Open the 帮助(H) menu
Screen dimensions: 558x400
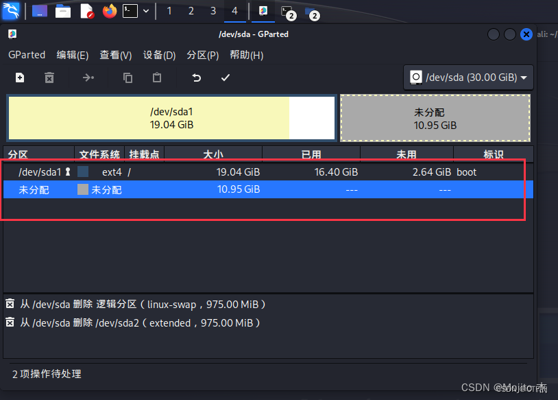pyautogui.click(x=247, y=55)
